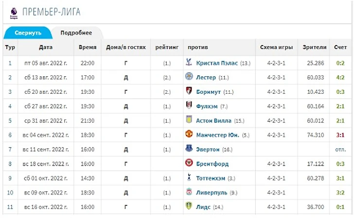355x218 pixels.
Task: Click the Счет column header
Action: (340, 48)
